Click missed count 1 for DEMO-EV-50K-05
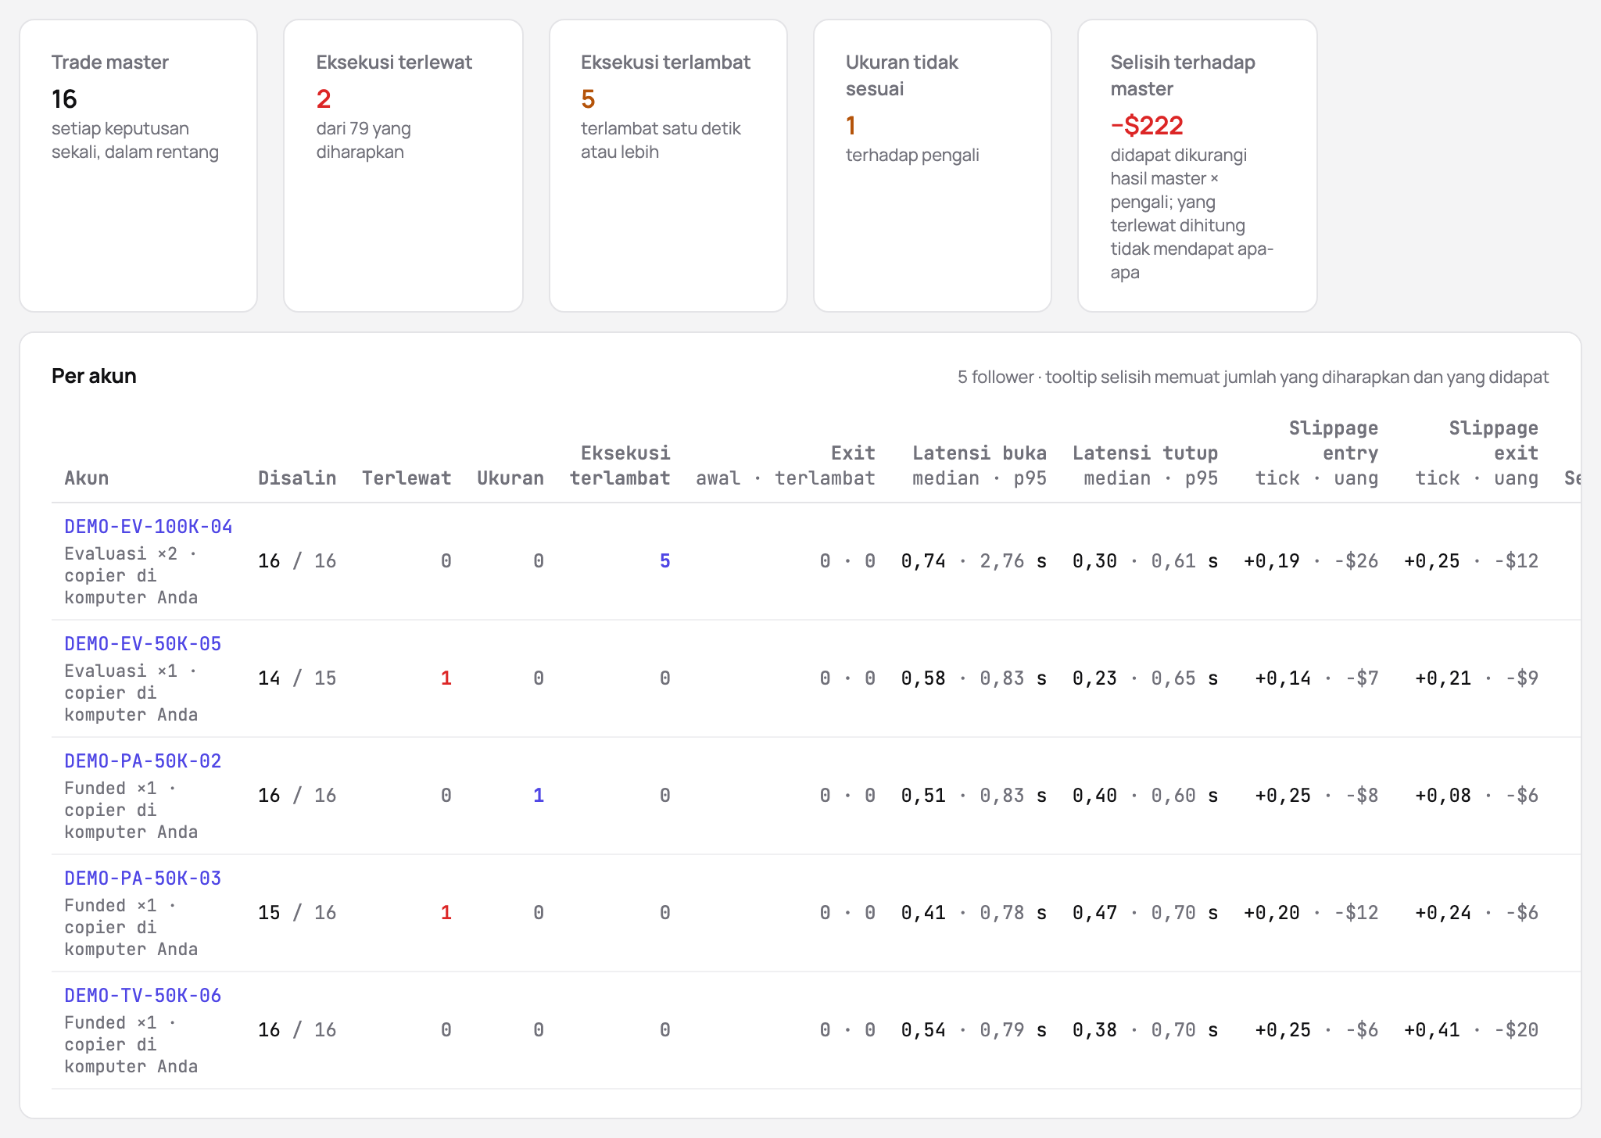This screenshot has height=1138, width=1601. [x=446, y=678]
